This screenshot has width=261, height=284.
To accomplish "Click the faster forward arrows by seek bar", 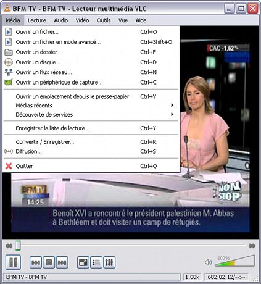I will pos(252,246).
